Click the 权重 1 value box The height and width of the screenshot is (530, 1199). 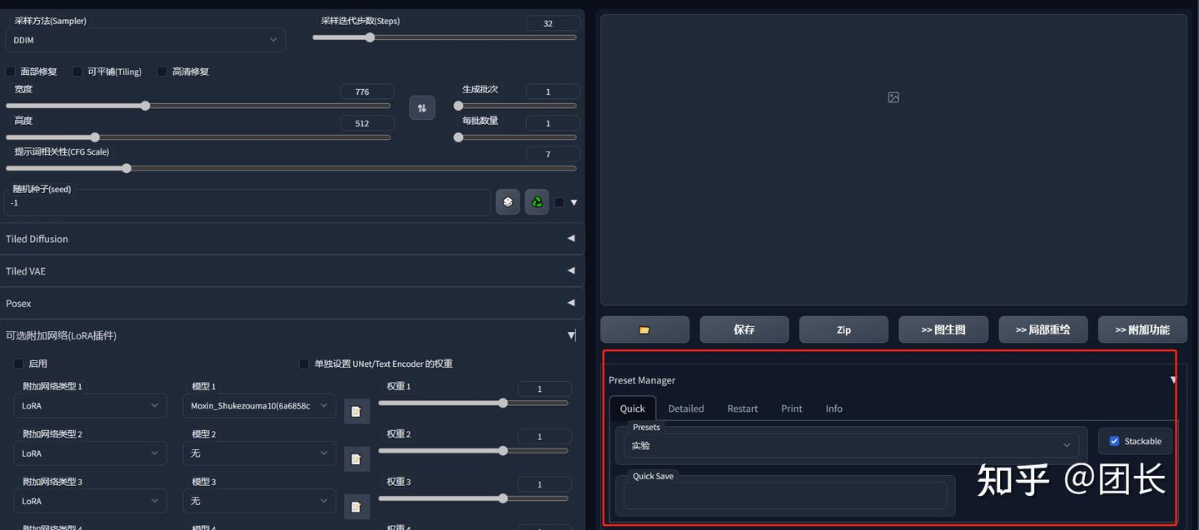pos(545,389)
